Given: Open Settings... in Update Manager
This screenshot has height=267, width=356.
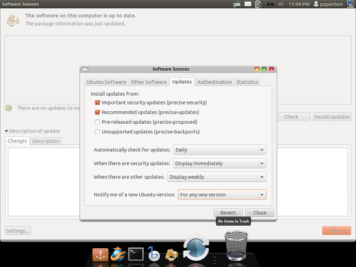Looking at the screenshot, I should 18,231.
